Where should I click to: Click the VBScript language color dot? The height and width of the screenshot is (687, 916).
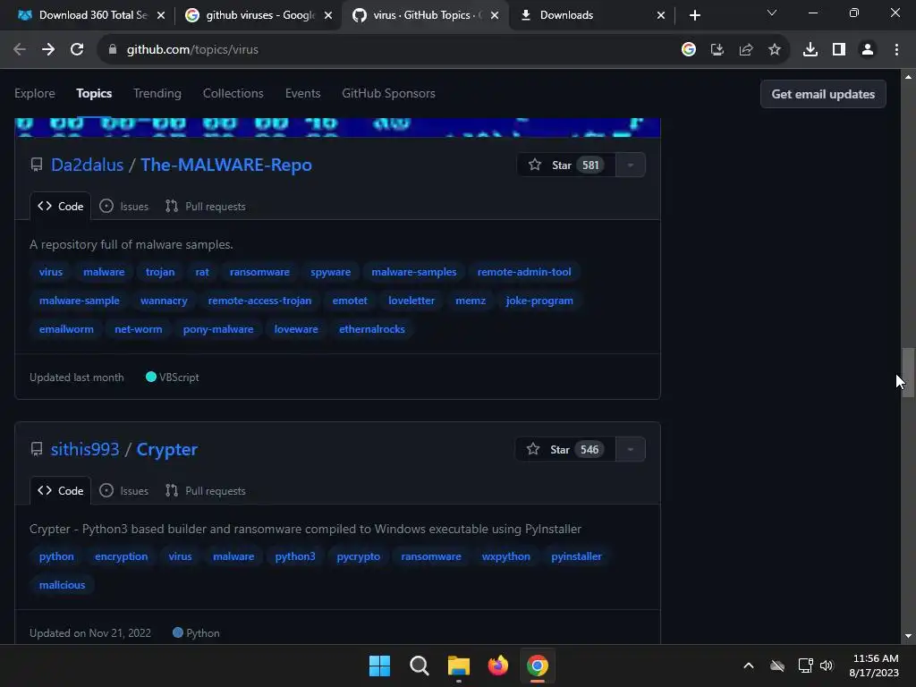150,377
